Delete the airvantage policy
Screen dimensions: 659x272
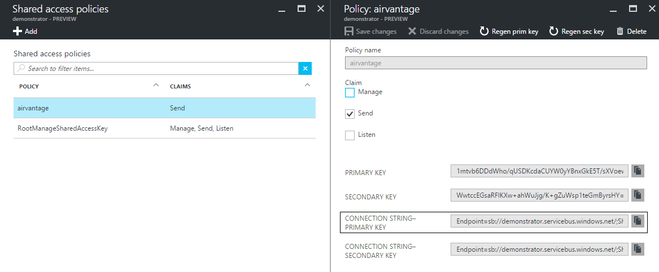pyautogui.click(x=631, y=32)
